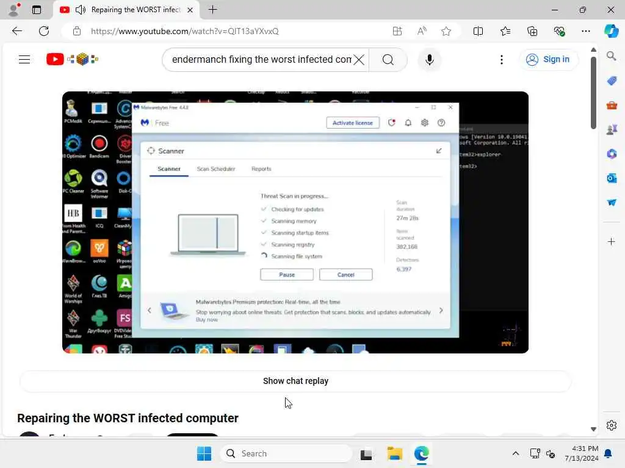The image size is (625, 468).
Task: Open Edge Settings and more menu
Action: tap(585, 31)
